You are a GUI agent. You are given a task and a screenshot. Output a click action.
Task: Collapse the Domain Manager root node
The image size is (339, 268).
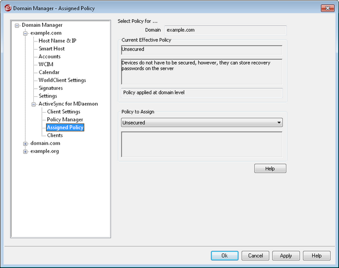coord(17,26)
